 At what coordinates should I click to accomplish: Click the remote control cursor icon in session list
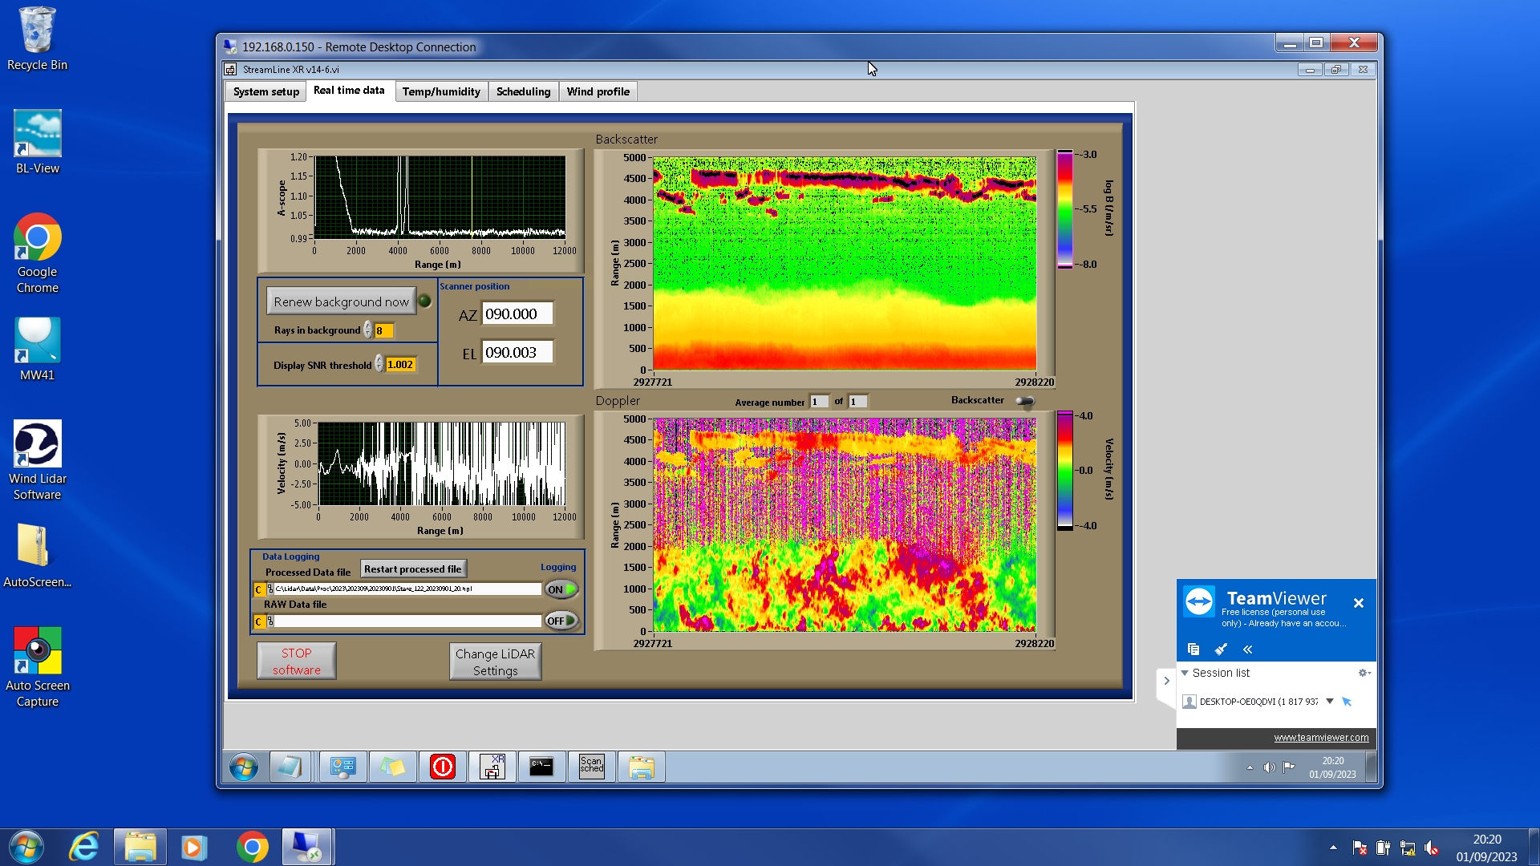(1347, 702)
